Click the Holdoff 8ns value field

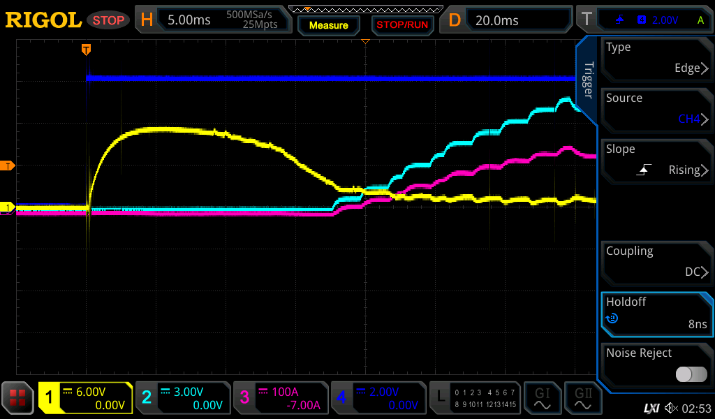[656, 314]
